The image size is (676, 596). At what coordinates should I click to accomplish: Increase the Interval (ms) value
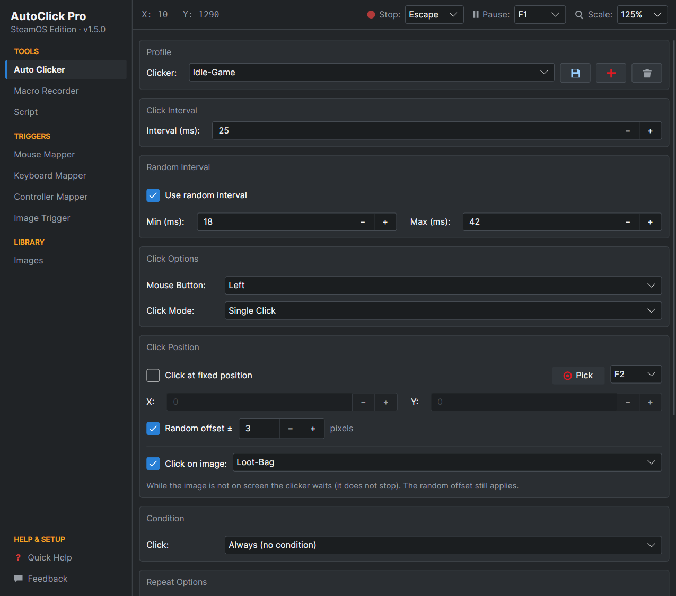click(x=650, y=131)
